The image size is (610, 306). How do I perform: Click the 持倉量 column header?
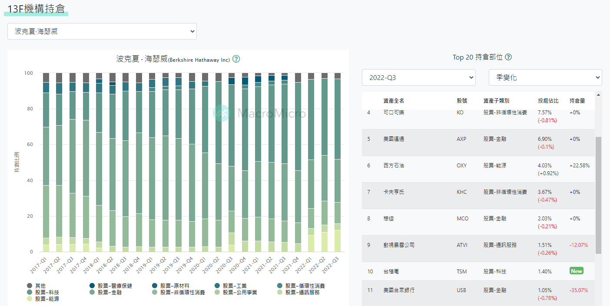577,101
